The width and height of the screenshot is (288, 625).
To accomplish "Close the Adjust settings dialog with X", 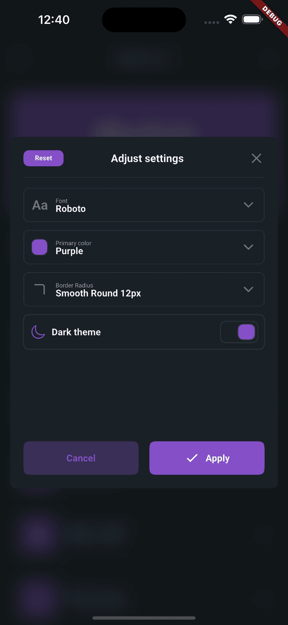I will pos(256,158).
